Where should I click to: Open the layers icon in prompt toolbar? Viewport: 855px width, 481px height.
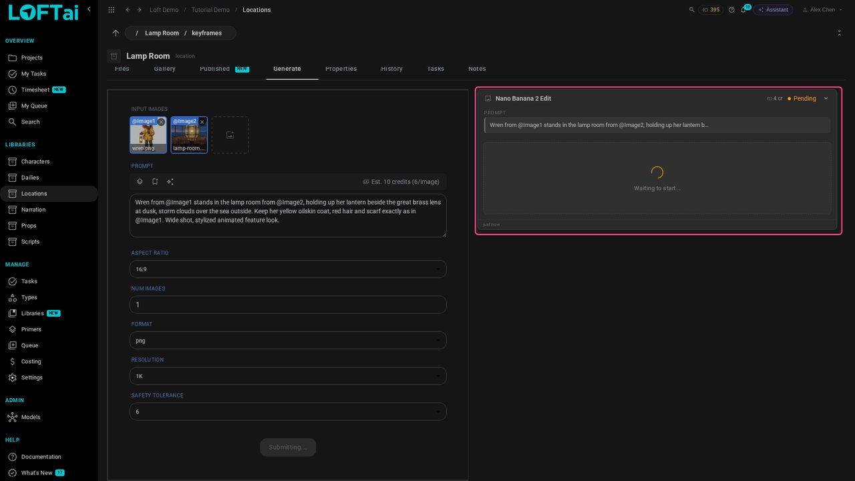[140, 182]
